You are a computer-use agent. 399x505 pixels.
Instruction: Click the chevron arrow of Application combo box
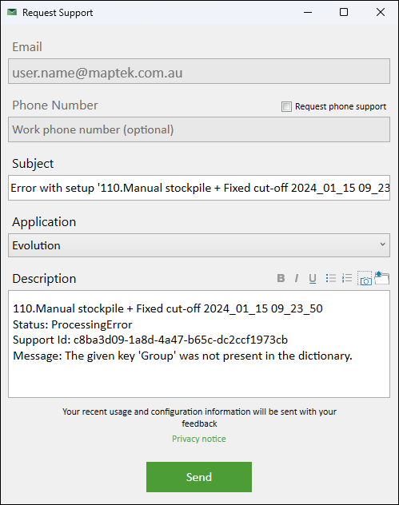pos(382,245)
